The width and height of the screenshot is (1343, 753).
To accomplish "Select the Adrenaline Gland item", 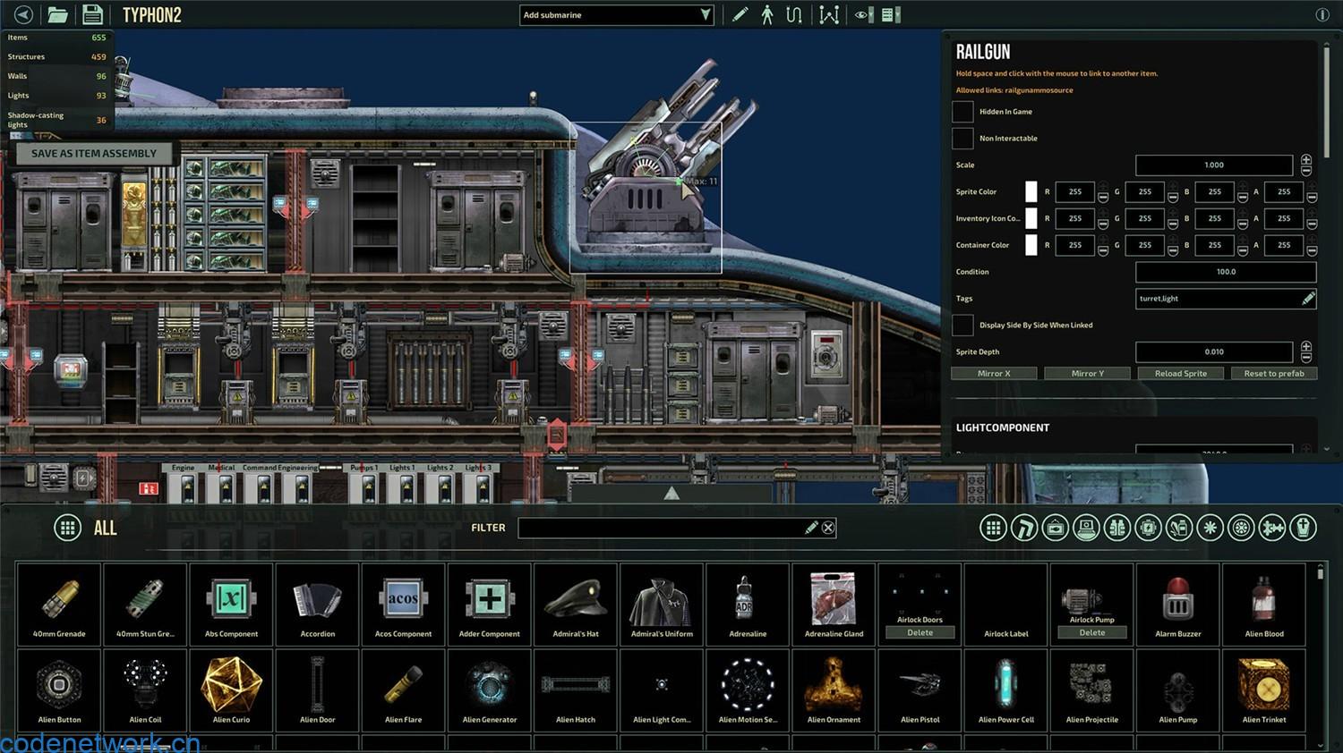I will point(834,605).
